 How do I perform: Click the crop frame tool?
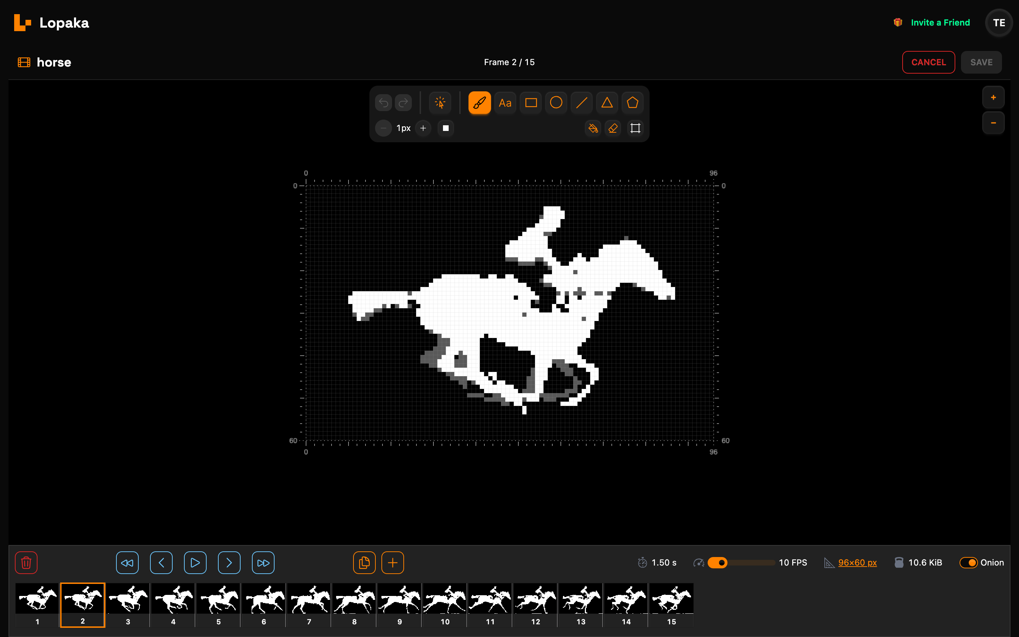pos(635,128)
